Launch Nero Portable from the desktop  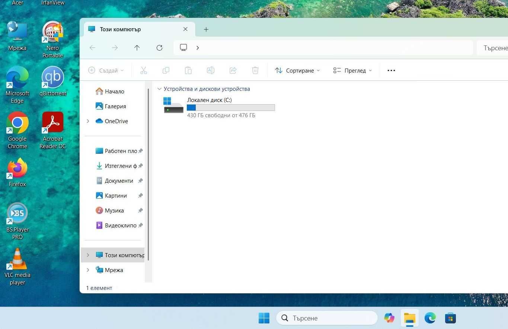tap(52, 39)
